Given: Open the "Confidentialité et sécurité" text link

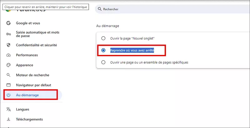Looking at the screenshot, I should (x=36, y=45).
